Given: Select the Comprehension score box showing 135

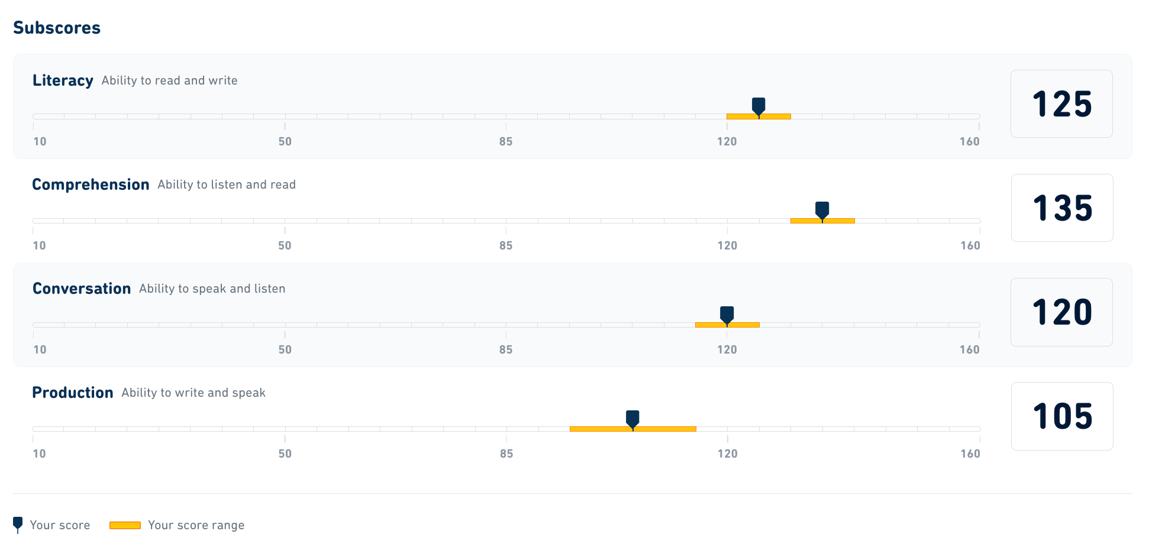Looking at the screenshot, I should point(1062,208).
